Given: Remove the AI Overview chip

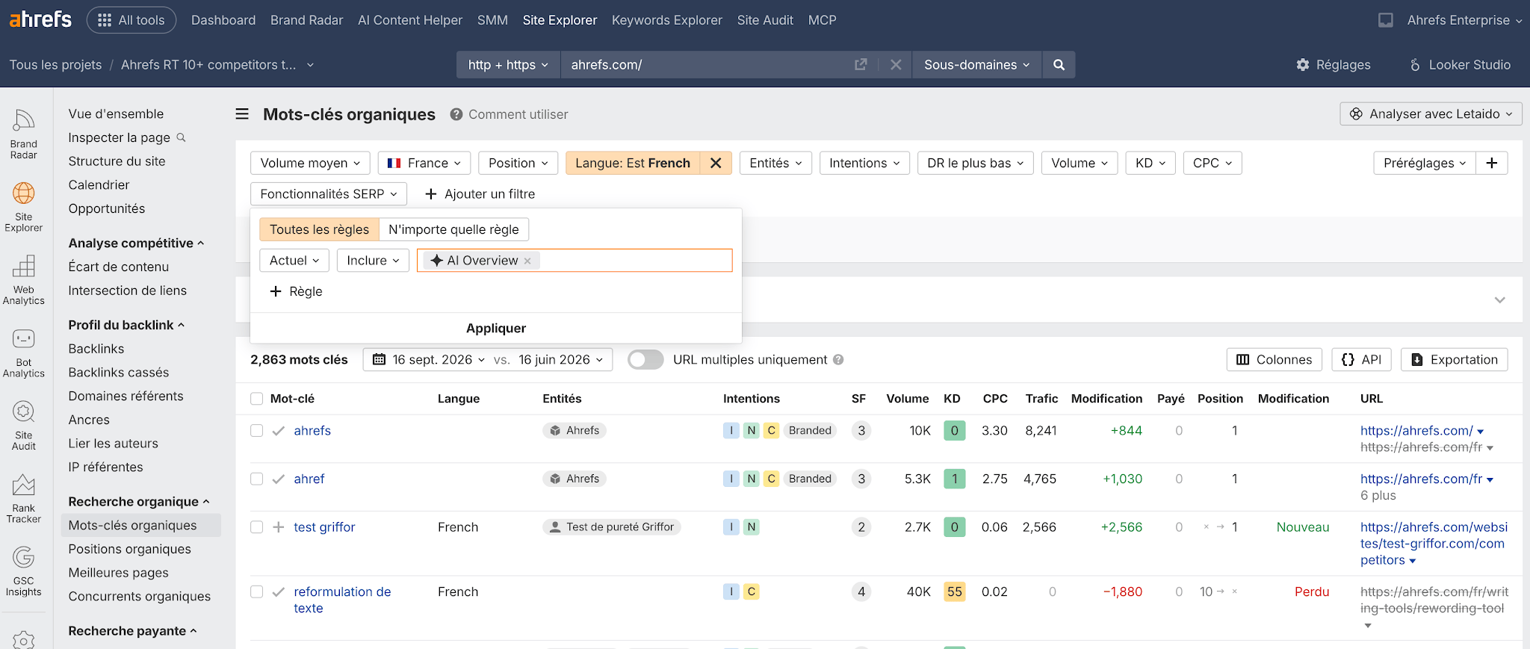Looking at the screenshot, I should [527, 261].
